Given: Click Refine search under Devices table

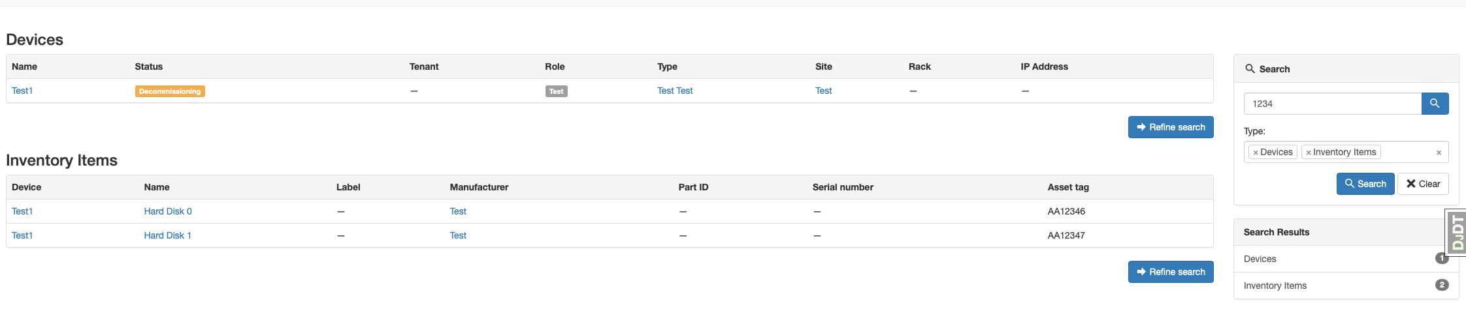Looking at the screenshot, I should point(1170,127).
